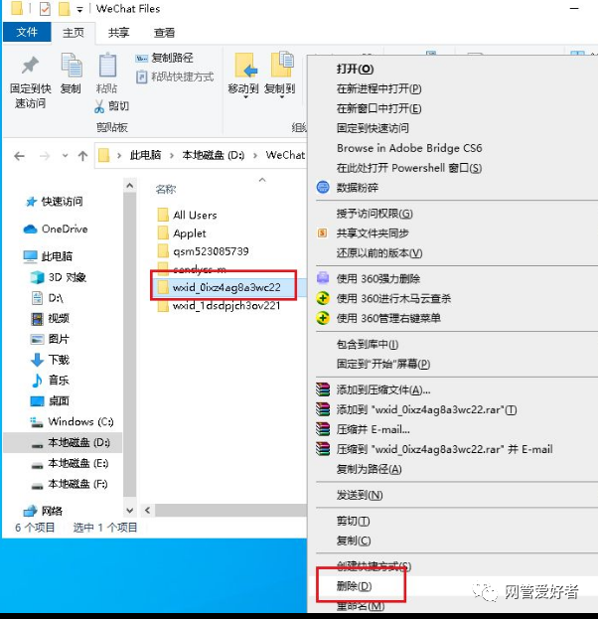Expand the recent locations chevron beside the forward arrow
Screen dimensions: 598x619
click(66, 156)
